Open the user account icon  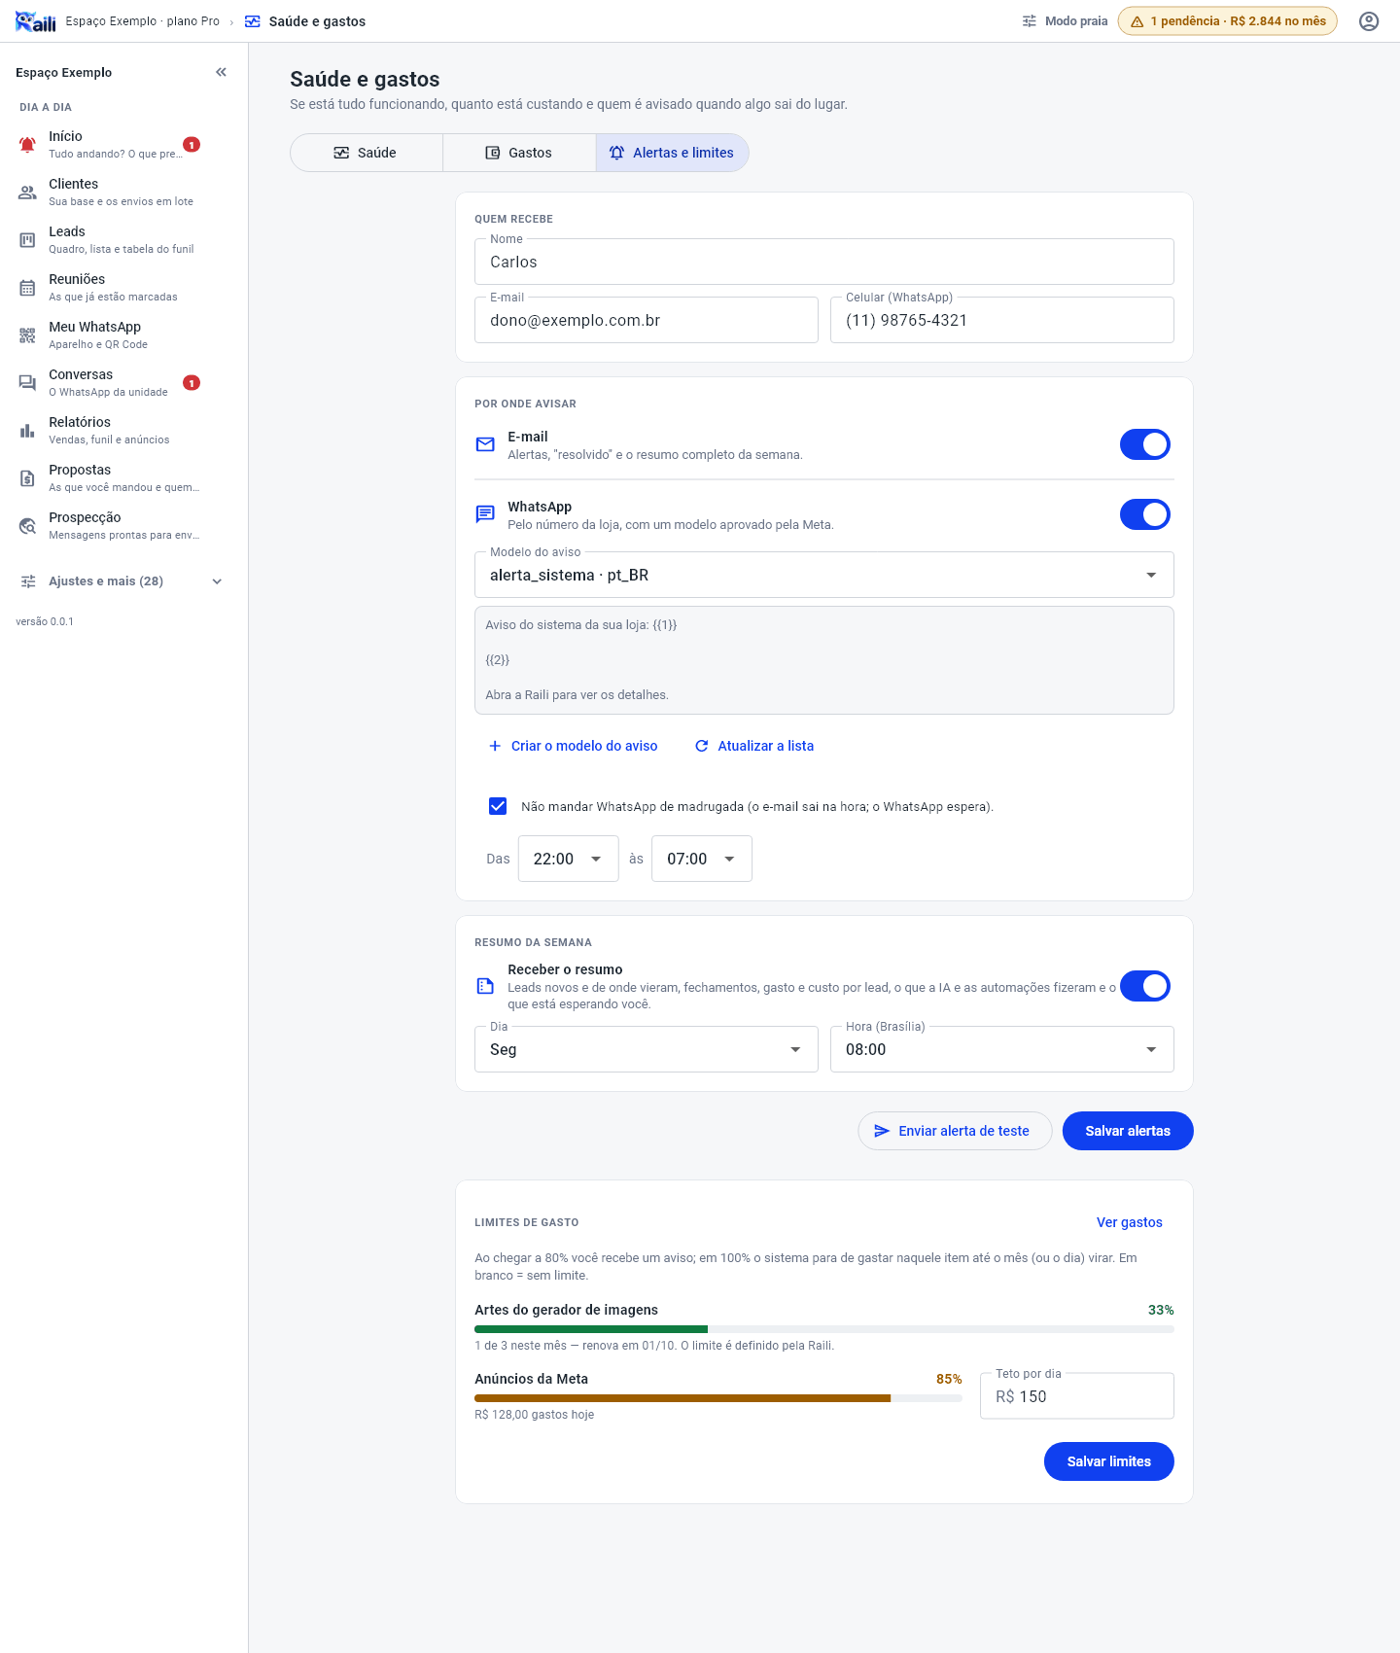[x=1369, y=21]
